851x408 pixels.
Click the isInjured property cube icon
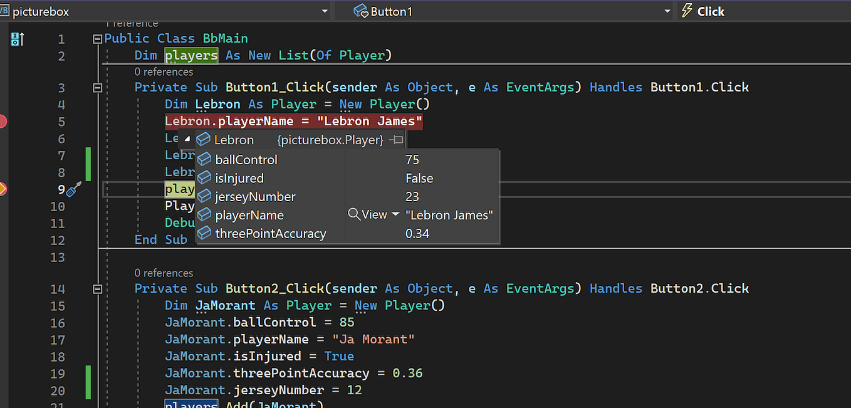point(204,178)
